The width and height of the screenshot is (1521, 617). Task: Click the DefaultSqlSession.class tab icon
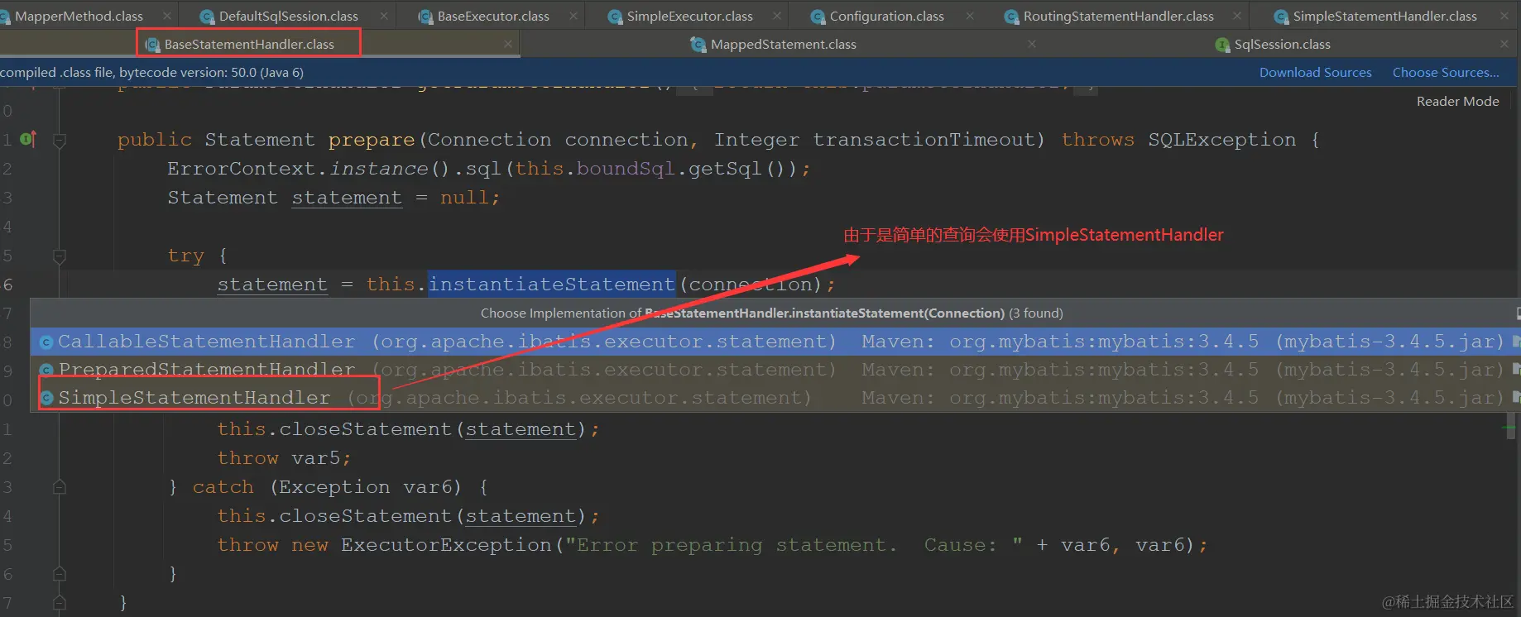point(207,17)
